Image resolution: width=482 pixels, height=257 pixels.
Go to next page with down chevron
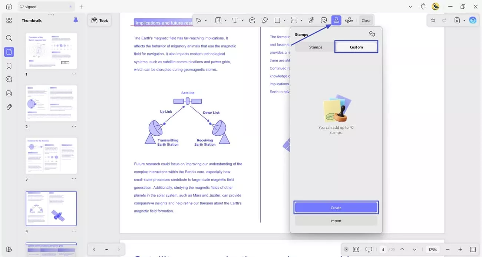tap(415, 250)
